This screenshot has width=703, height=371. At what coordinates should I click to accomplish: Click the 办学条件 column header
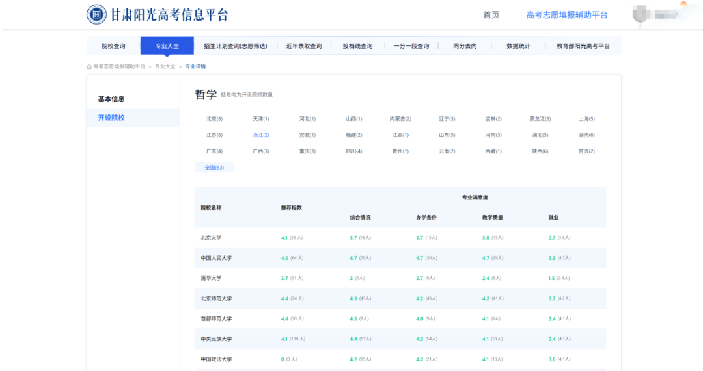tap(426, 218)
